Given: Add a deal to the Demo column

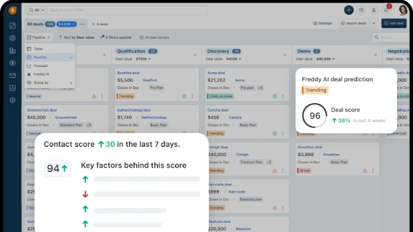Looking at the screenshot, I should (x=376, y=55).
